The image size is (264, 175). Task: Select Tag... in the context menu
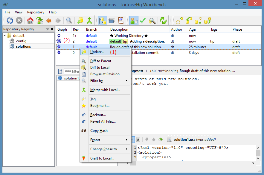[106, 99]
